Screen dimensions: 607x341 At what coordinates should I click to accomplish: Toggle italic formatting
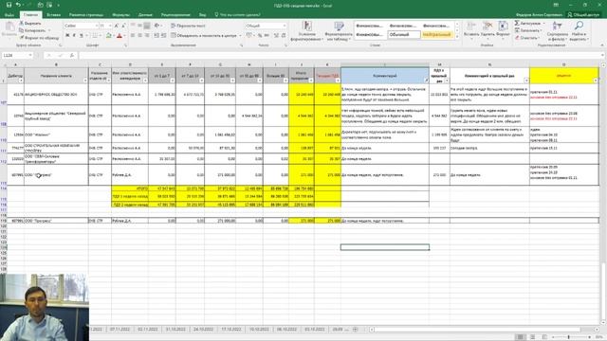74,36
